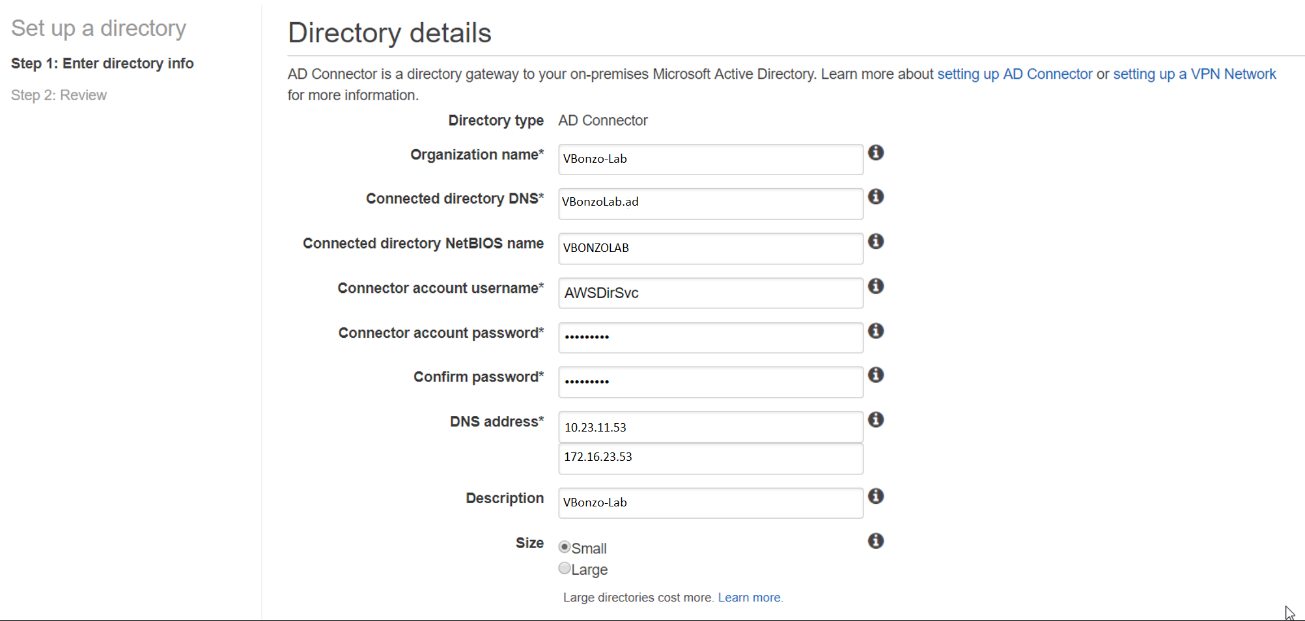Open the setting up a VPN Network link
Image resolution: width=1305 pixels, height=621 pixels.
coord(1194,74)
